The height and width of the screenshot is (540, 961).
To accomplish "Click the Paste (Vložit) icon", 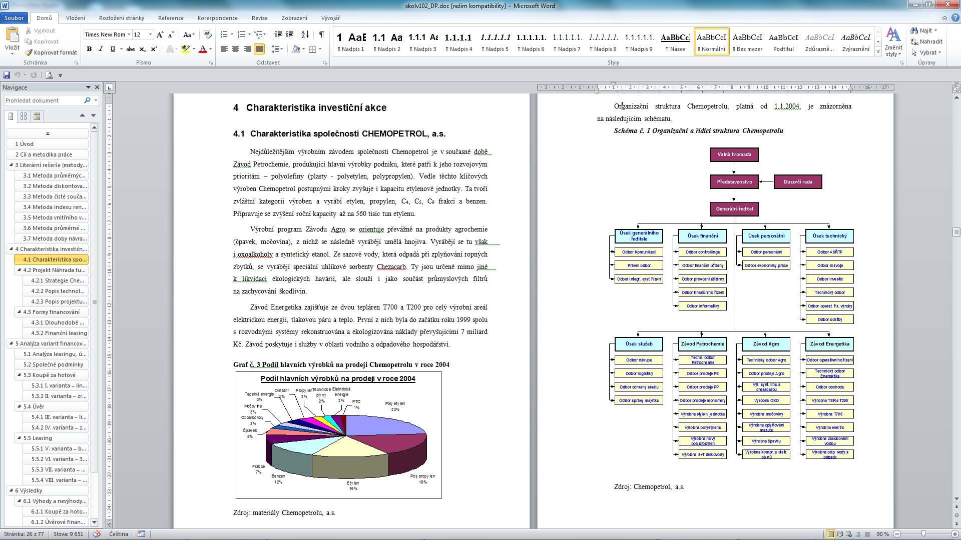I will click(x=12, y=34).
